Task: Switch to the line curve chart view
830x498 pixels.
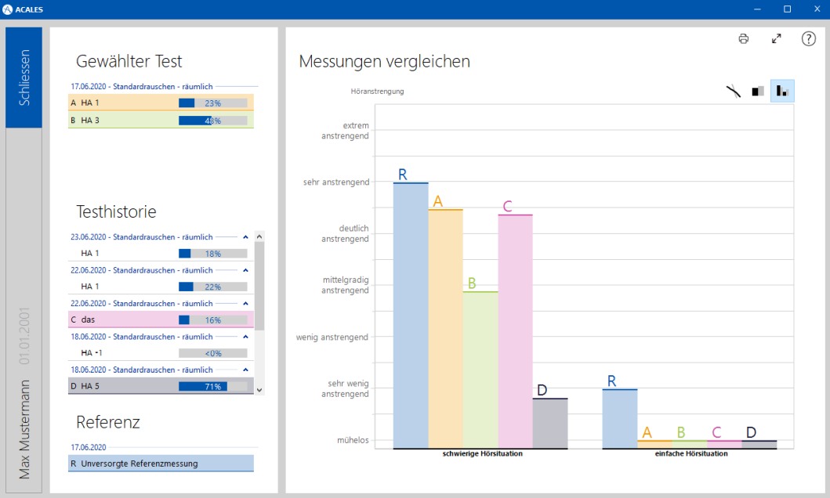Action: tap(733, 91)
